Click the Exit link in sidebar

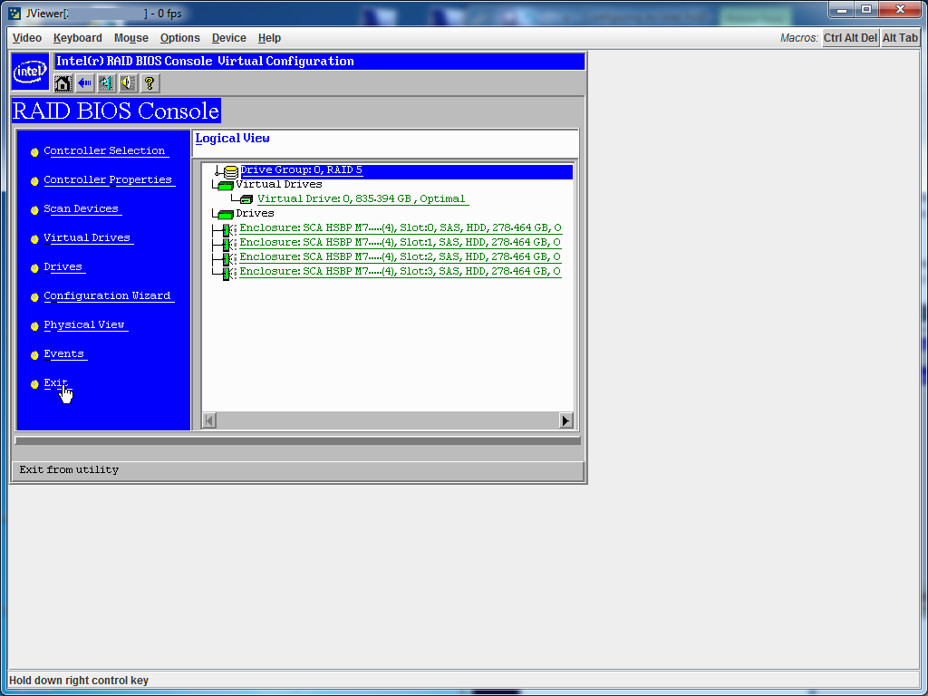55,383
